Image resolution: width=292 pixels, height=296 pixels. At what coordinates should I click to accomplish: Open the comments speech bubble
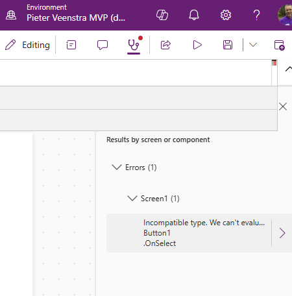pos(103,45)
